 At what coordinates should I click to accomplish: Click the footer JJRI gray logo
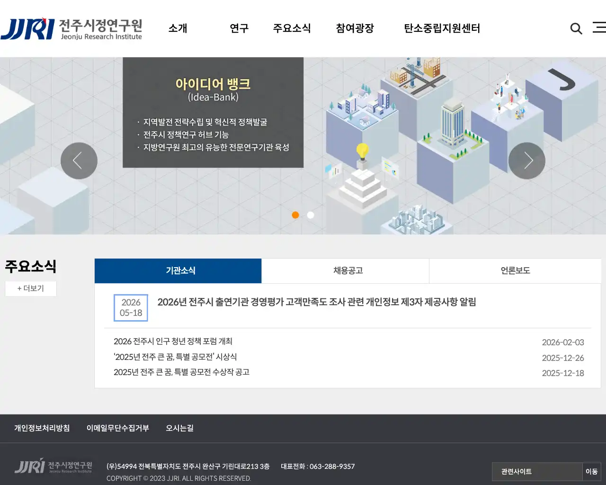coord(53,466)
